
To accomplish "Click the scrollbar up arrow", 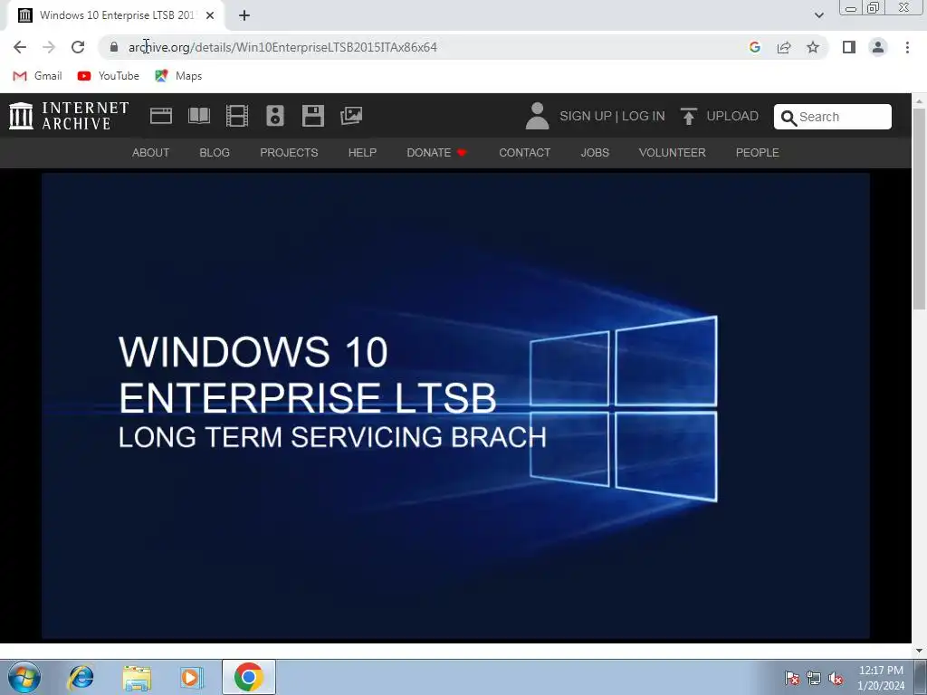I will pos(920,100).
